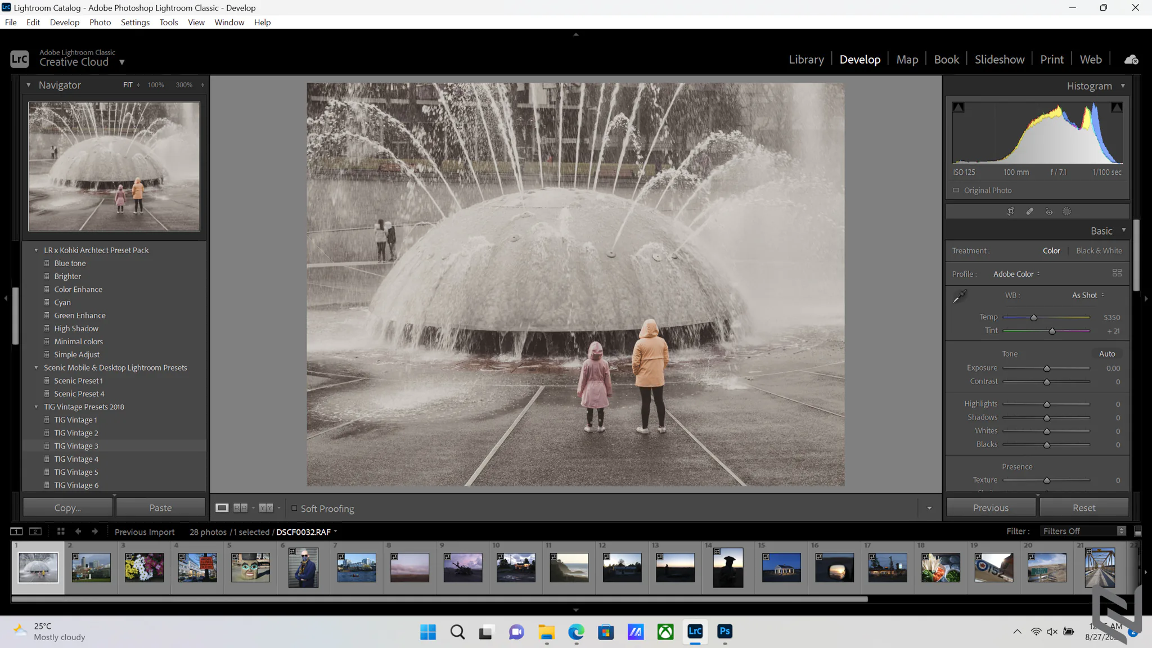Viewport: 1152px width, 648px height.
Task: Show Before/After left-right view icon
Action: [240, 508]
